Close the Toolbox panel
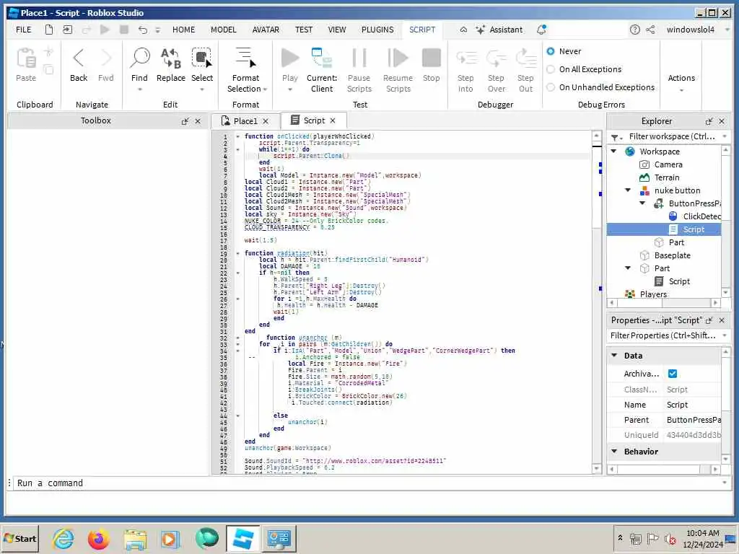 (x=198, y=121)
